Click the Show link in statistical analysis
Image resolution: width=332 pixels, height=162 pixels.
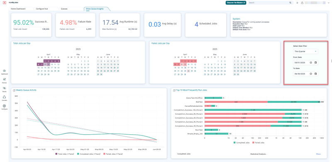pos(318,154)
